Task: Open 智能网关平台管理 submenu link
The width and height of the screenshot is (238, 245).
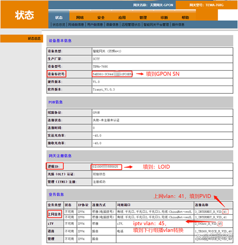Action: click(x=156, y=25)
